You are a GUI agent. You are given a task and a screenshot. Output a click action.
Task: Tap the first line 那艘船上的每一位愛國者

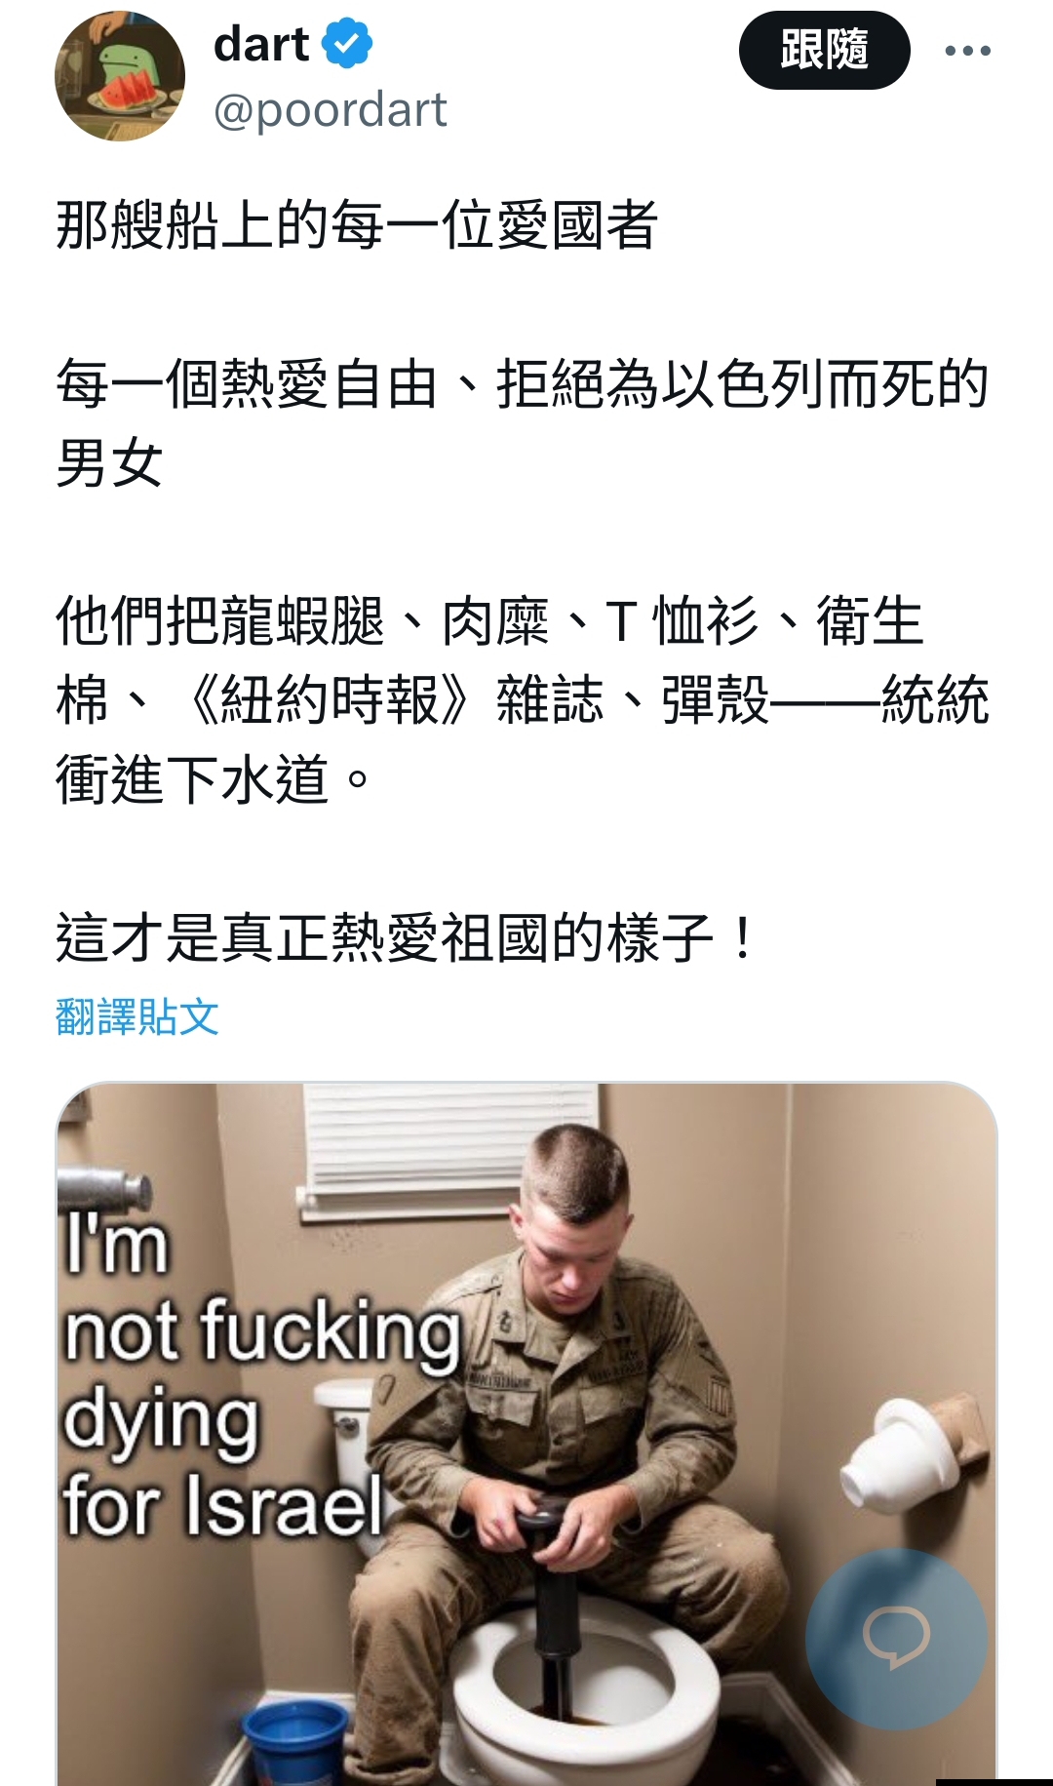tap(357, 225)
